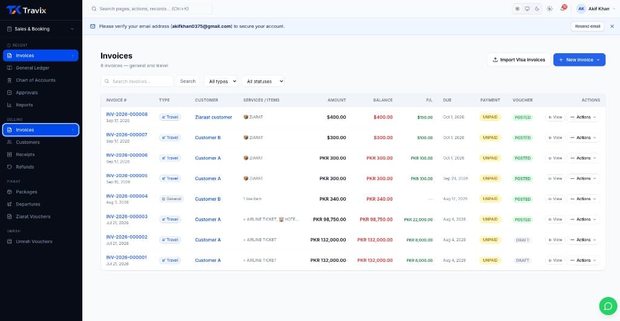This screenshot has width=620, height=321.
Task: Click the '1 line item' cell
Action: point(252,199)
